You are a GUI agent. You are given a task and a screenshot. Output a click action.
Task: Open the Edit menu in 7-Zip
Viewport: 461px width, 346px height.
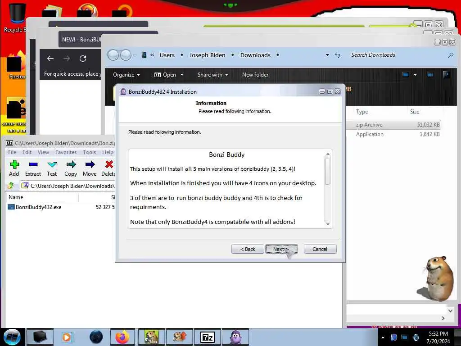27,152
